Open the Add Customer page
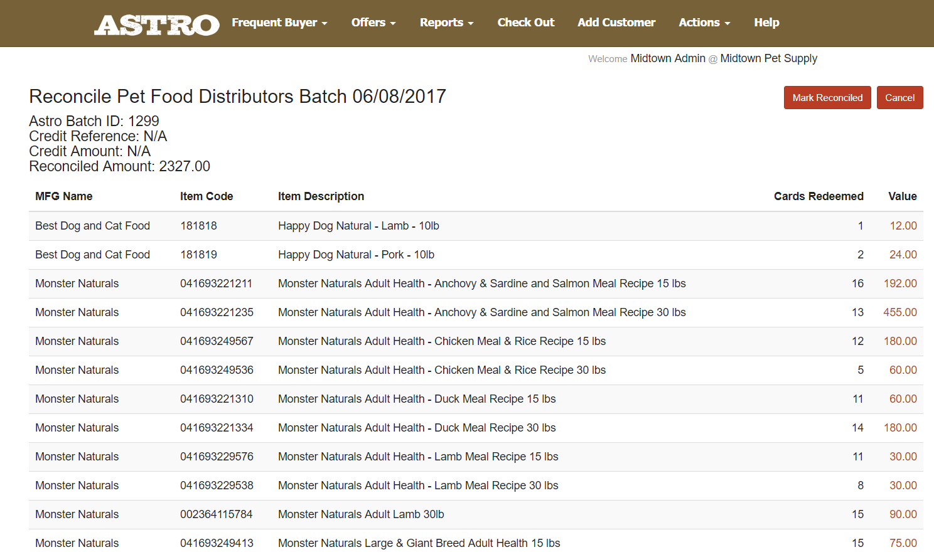934x557 pixels. point(616,23)
